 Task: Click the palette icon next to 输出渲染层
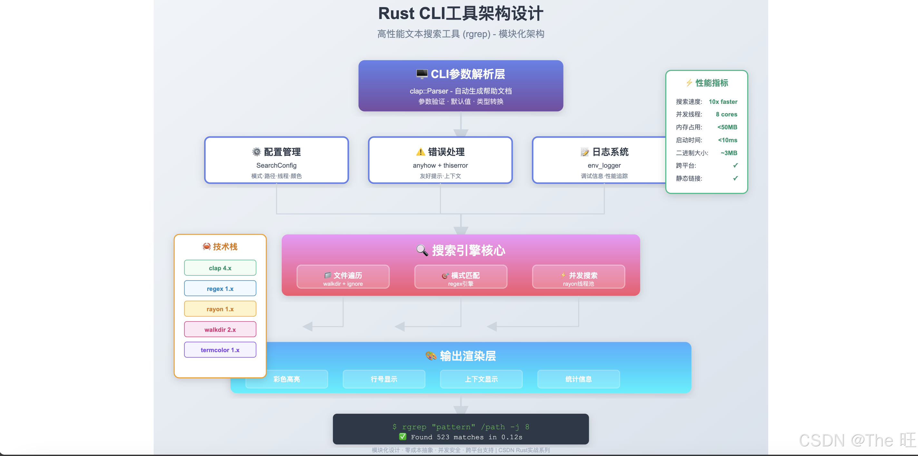click(x=431, y=355)
